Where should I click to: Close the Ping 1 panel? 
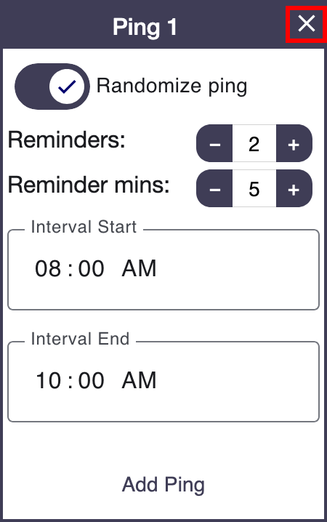coord(306,24)
